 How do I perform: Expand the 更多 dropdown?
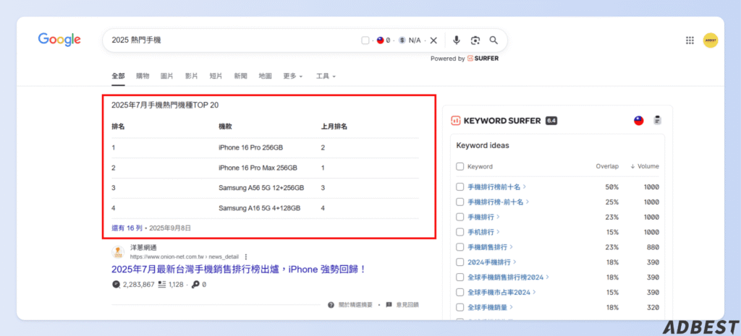[x=293, y=76]
